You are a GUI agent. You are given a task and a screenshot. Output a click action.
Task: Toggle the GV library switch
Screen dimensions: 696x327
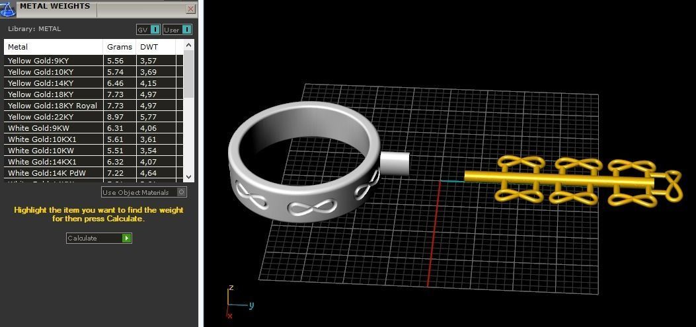coord(148,30)
